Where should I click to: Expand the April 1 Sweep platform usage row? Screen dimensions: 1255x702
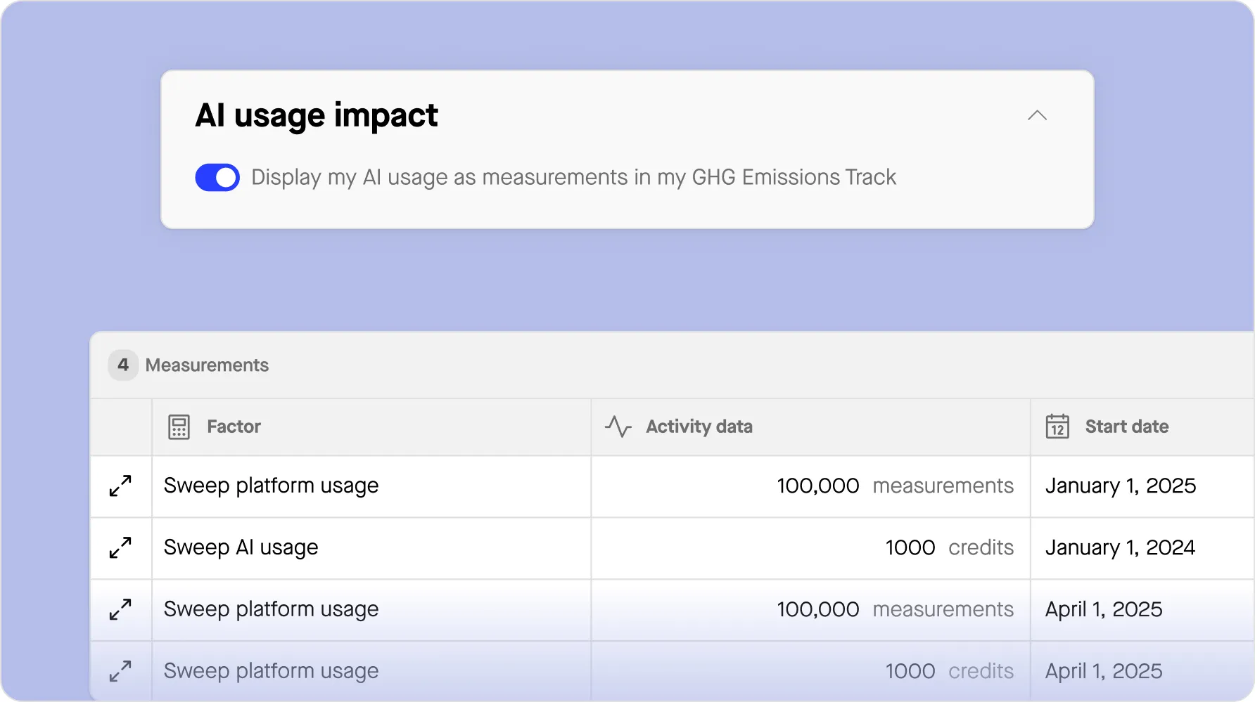click(x=120, y=610)
